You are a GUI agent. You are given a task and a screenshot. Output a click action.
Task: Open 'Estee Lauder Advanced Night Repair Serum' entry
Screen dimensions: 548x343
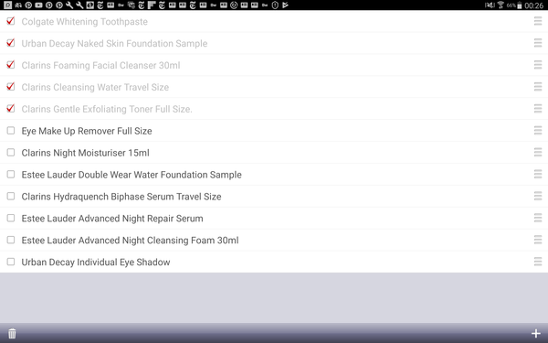coord(112,219)
